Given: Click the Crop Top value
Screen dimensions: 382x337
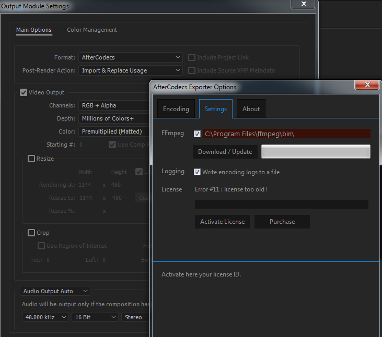Looking at the screenshot, I should tap(48, 260).
